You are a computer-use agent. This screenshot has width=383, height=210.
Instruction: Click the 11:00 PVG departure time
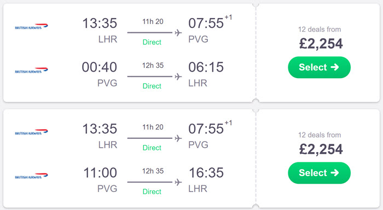[100, 173]
